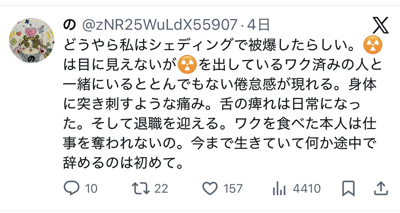The width and height of the screenshot is (400, 213).
Task: Click the last line 辞めるのは初めて。
Action: coord(123,161)
